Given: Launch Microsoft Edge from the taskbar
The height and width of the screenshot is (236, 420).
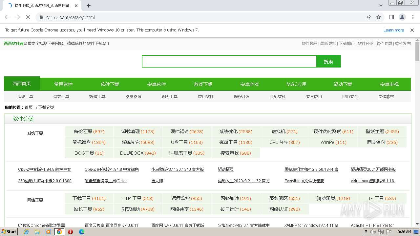Looking at the screenshot, I should pyautogui.click(x=81, y=232).
